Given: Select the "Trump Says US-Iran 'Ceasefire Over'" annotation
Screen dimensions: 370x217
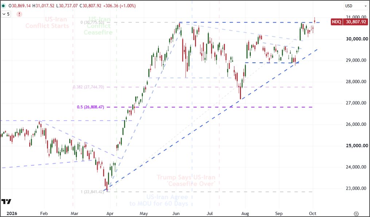Looking at the screenshot, I should [x=186, y=181].
